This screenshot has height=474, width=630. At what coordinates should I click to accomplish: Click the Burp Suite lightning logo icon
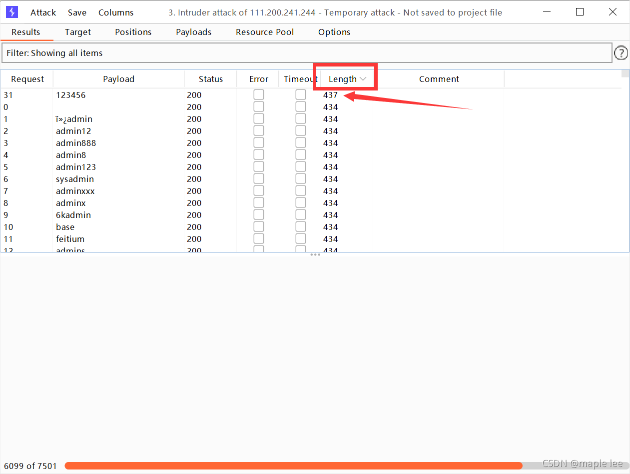[12, 12]
